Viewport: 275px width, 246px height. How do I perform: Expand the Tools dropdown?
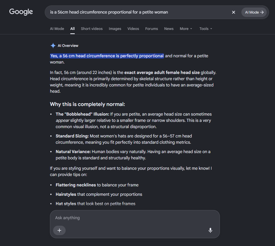[x=206, y=29]
